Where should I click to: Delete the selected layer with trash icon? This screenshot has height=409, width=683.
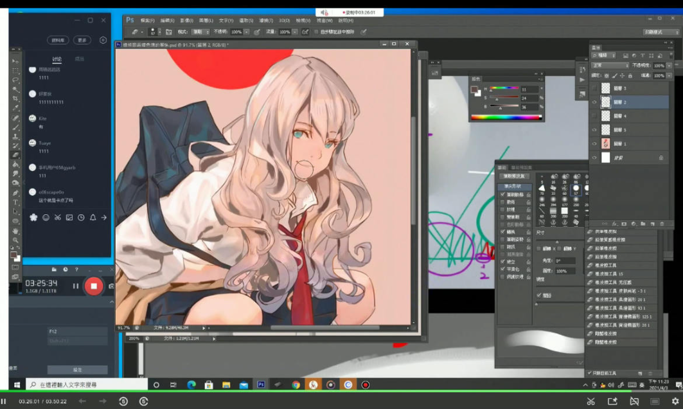(662, 224)
